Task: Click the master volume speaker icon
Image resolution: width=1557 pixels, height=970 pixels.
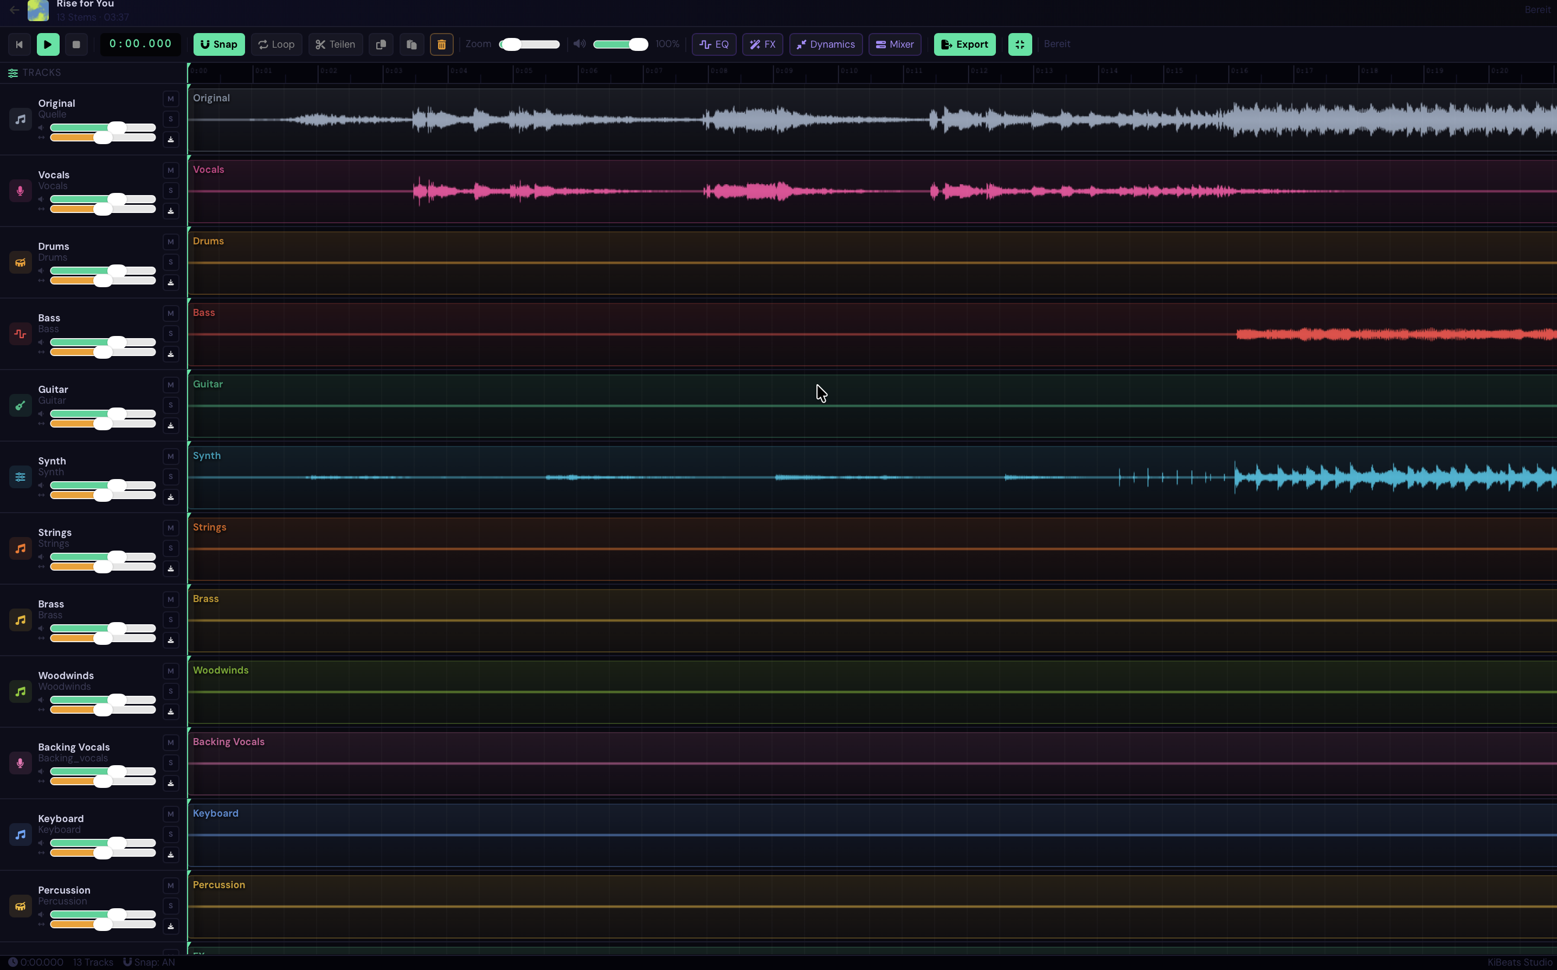Action: (580, 44)
